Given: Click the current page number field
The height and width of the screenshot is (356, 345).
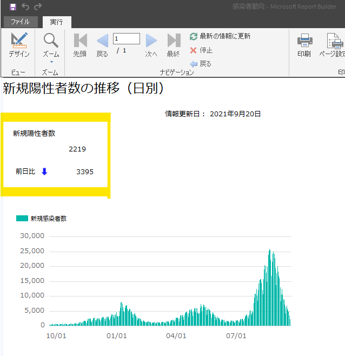Looking at the screenshot, I should click(126, 38).
